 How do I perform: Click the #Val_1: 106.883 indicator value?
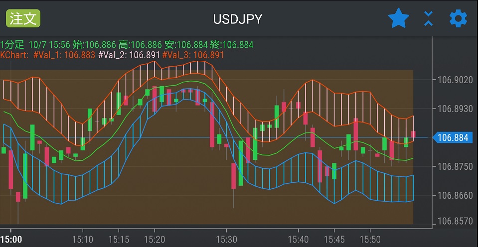(x=64, y=55)
